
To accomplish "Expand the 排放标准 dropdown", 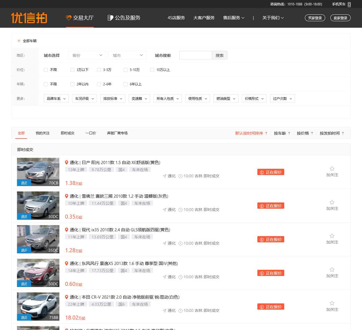I will 113,98.
